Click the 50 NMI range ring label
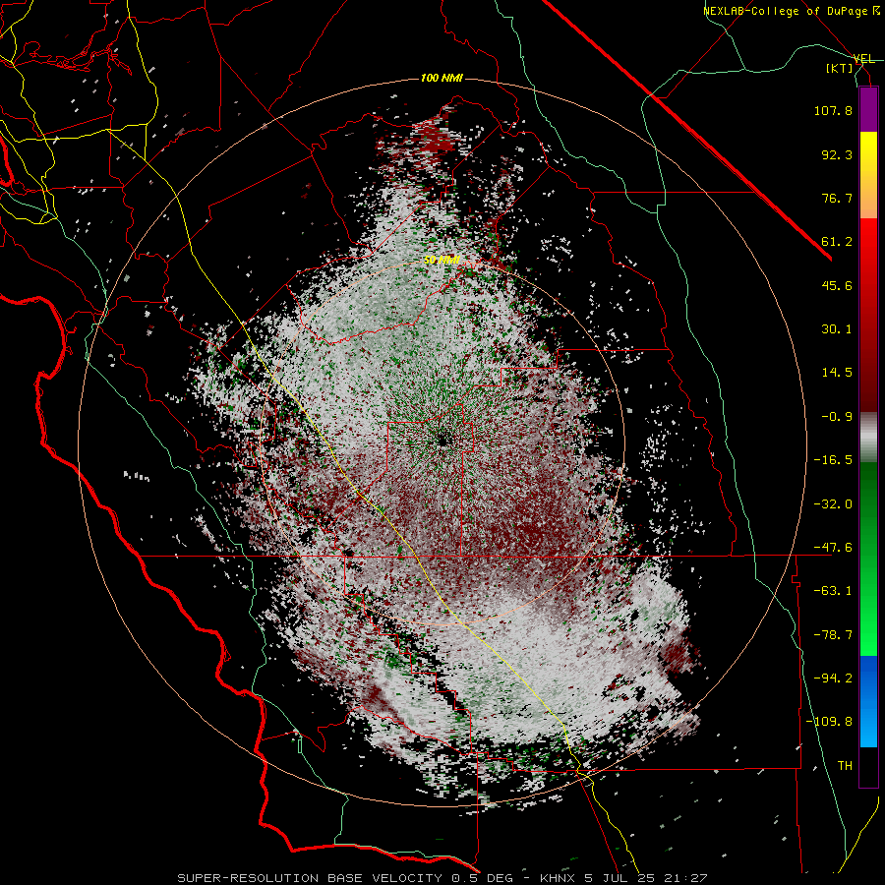885x885 pixels. tap(442, 261)
